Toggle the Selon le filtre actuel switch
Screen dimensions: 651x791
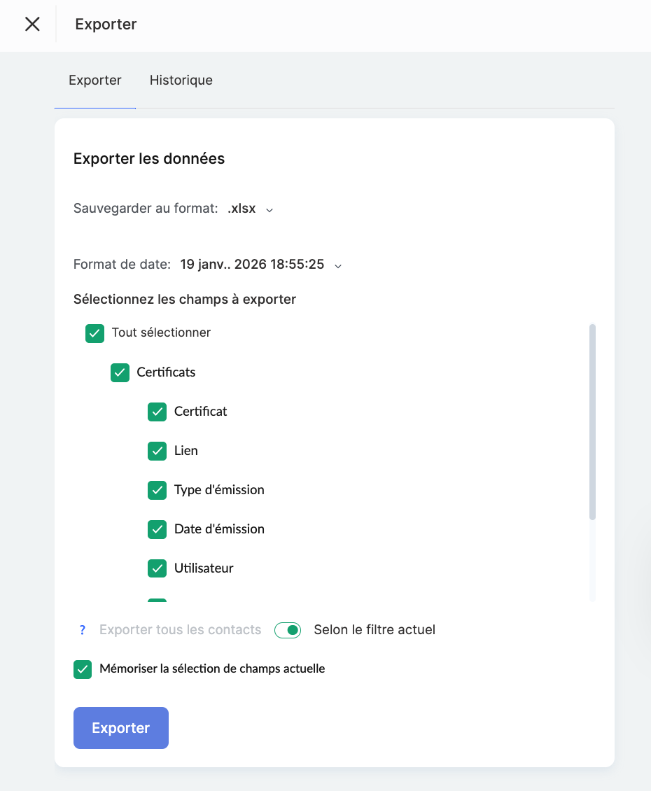point(288,630)
